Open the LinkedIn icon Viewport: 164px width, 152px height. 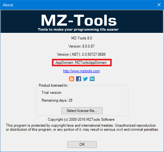coord(92,79)
